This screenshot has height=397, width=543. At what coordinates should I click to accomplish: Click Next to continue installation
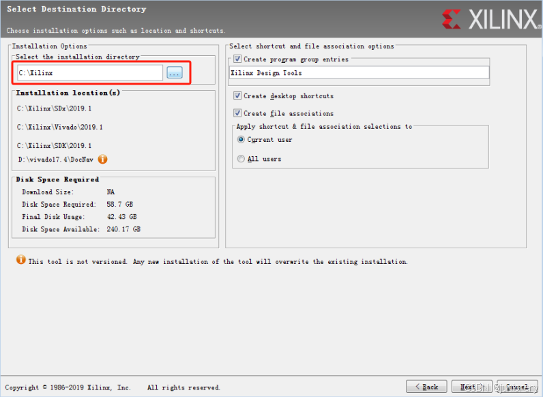click(x=471, y=387)
